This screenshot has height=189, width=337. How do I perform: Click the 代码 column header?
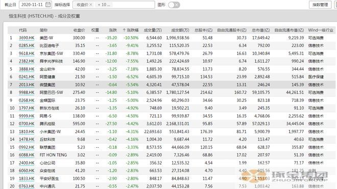[22, 30]
